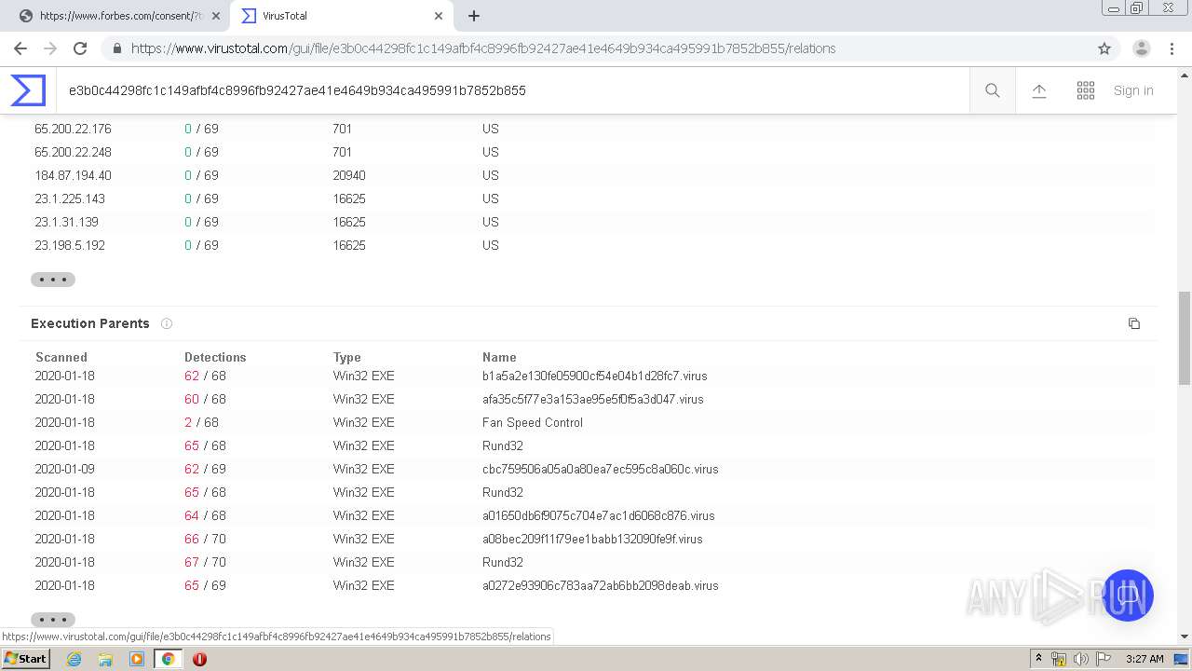Close the VirusTotal tab
1192x671 pixels.
click(439, 16)
